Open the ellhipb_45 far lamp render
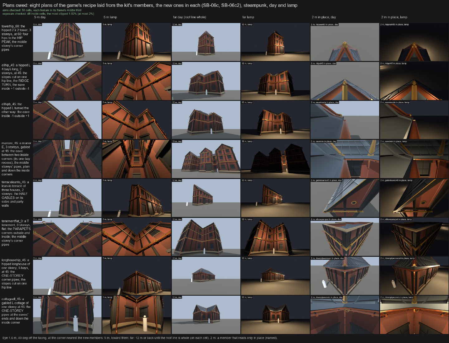The height and width of the screenshot is (343, 449). coord(275,120)
